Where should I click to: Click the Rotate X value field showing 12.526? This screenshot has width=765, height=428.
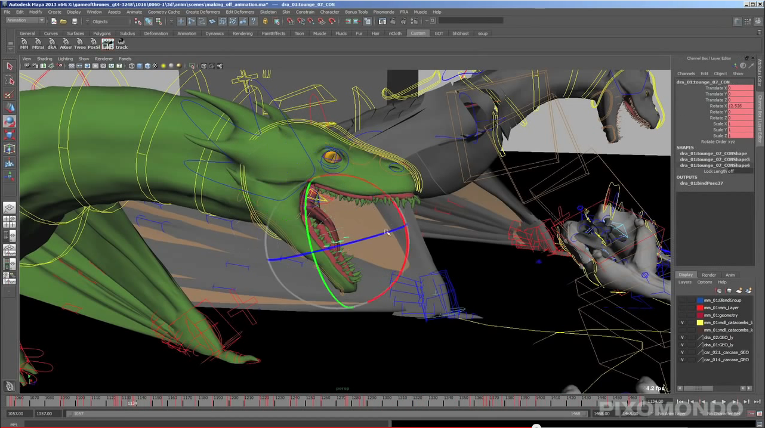click(740, 106)
